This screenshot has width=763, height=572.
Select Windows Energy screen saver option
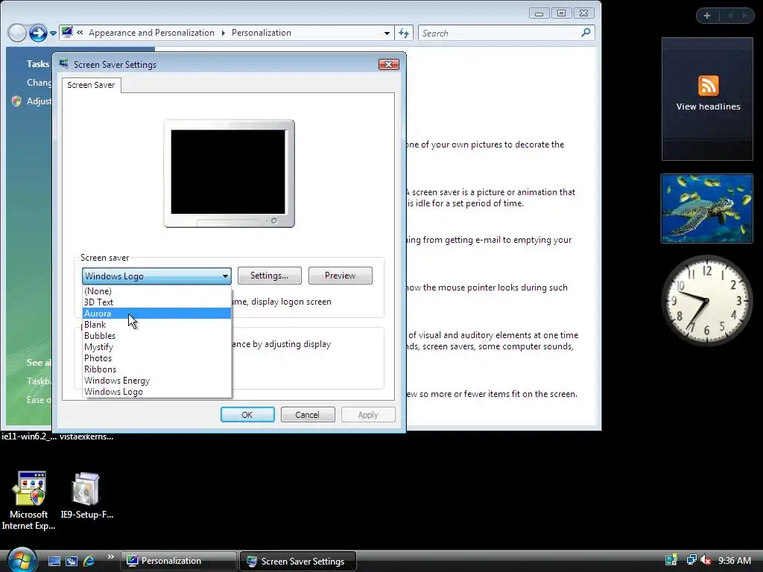pos(156,381)
